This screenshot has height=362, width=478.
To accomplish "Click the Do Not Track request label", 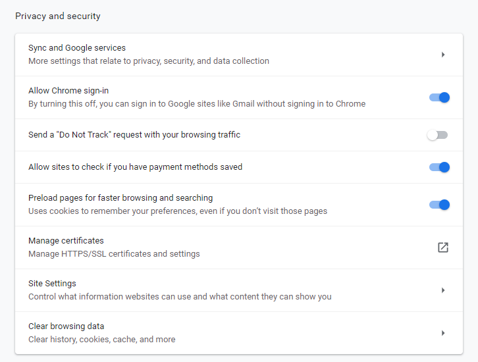I will coord(134,135).
